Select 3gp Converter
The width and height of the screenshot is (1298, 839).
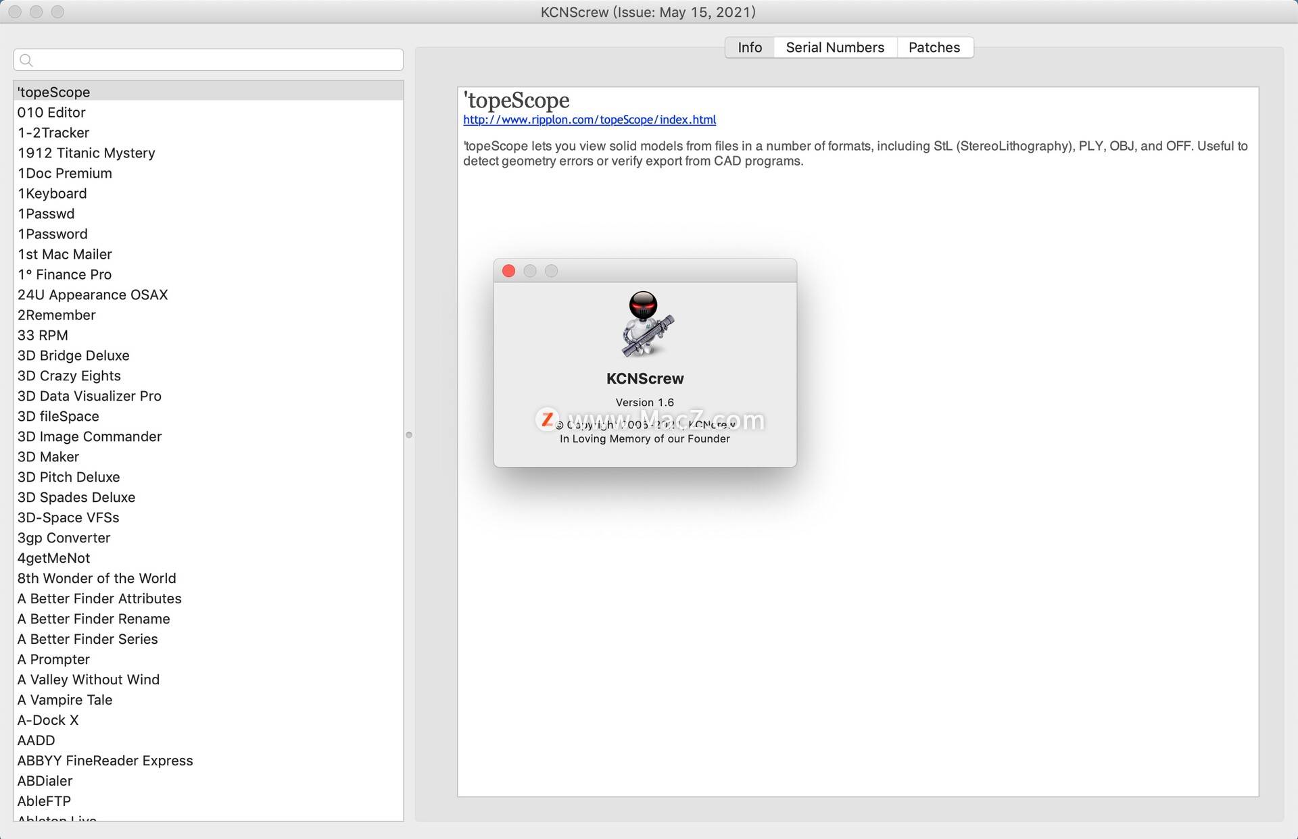coord(208,538)
